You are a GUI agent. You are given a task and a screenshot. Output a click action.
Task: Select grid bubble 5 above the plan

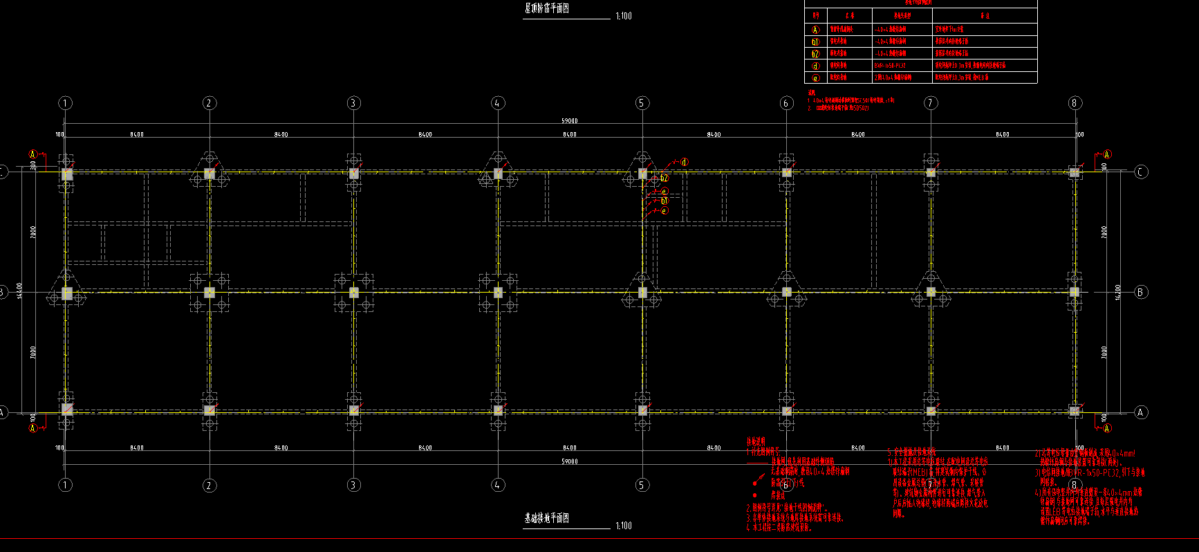click(642, 103)
